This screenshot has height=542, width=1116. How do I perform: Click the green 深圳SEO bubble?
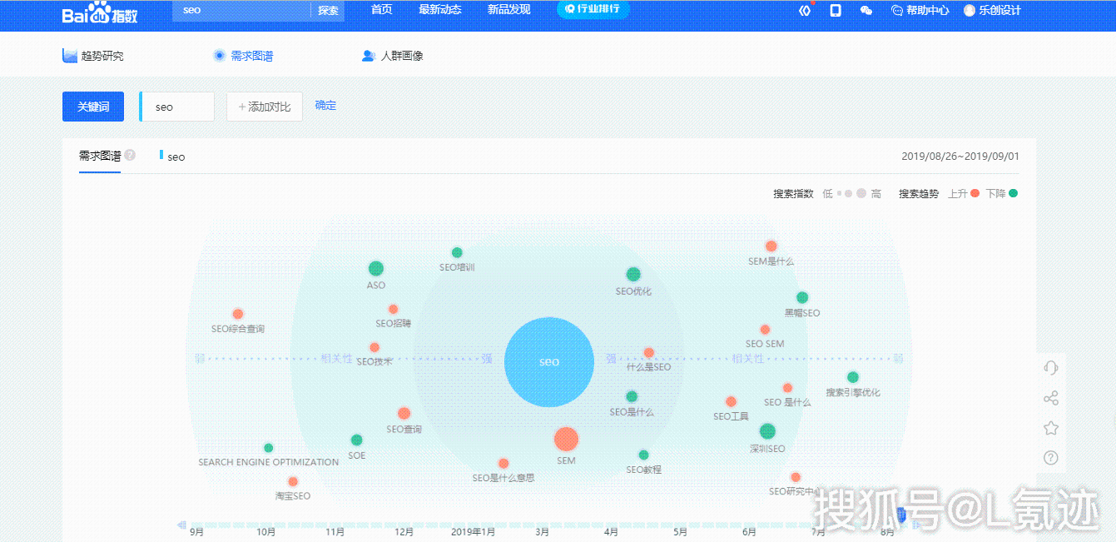(767, 430)
